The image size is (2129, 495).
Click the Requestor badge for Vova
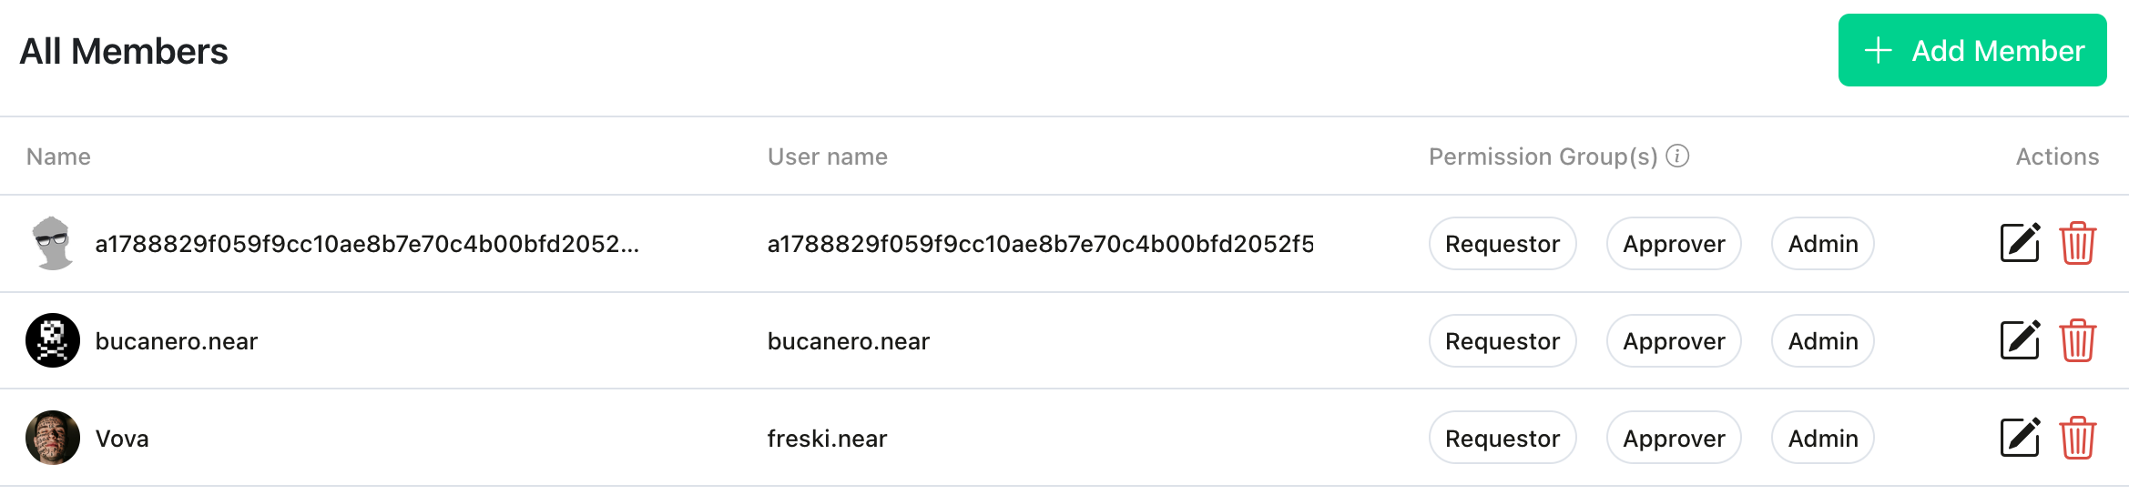click(1503, 438)
